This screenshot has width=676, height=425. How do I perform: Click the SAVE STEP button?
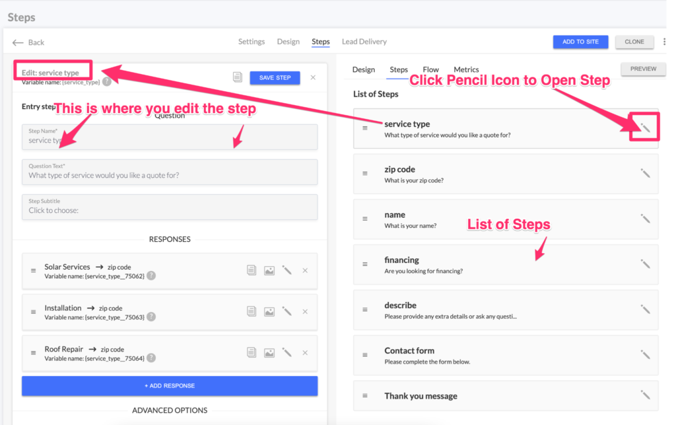(275, 77)
